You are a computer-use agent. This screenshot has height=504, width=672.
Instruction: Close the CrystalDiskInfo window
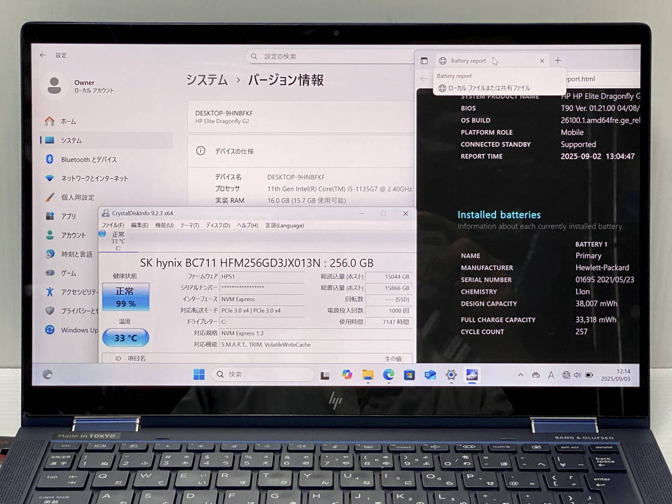click(x=405, y=214)
